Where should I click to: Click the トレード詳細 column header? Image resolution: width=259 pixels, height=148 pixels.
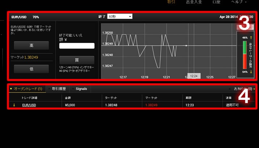pyautogui.click(x=29, y=98)
